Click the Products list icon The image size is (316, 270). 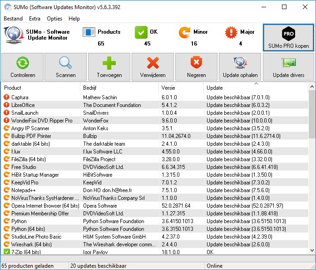[x=89, y=32]
